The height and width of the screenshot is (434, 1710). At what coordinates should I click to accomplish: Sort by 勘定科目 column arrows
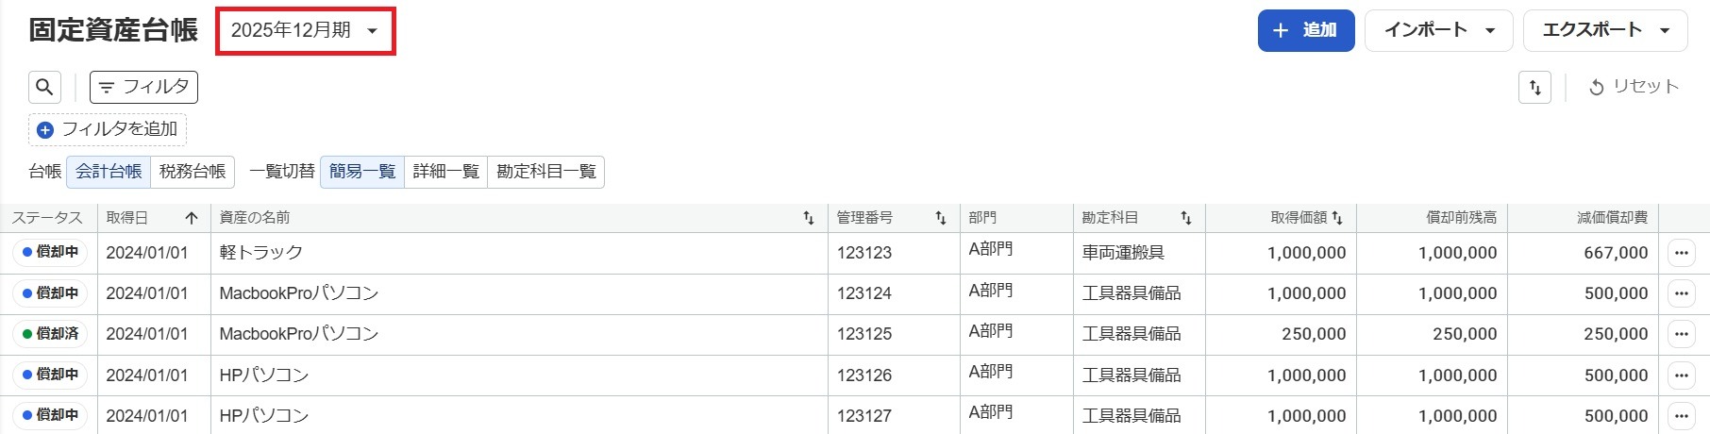click(1185, 218)
